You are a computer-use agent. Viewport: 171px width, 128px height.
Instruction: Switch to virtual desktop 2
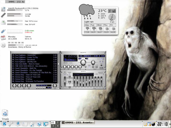tap(58, 122)
